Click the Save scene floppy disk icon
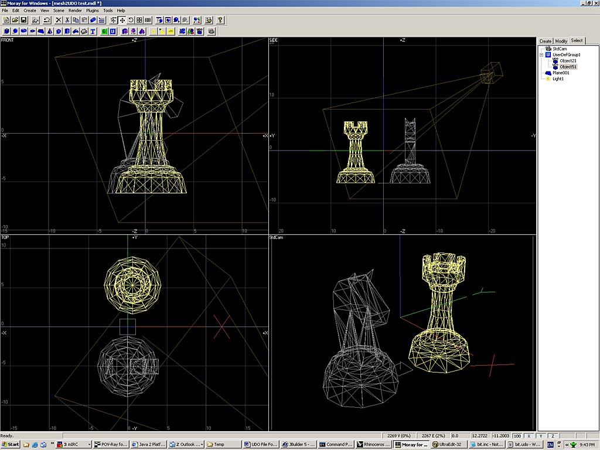Screen dimensions: 600x450 tap(24, 20)
